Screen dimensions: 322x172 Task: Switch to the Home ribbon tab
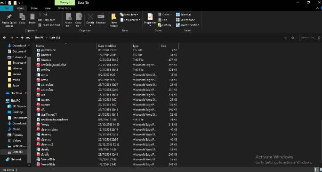20,8
